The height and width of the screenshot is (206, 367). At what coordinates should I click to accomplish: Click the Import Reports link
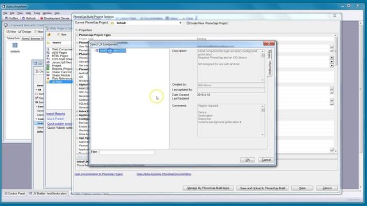56,114
